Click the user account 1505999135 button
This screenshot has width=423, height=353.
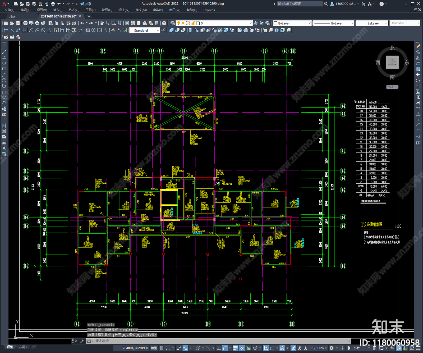[345, 4]
